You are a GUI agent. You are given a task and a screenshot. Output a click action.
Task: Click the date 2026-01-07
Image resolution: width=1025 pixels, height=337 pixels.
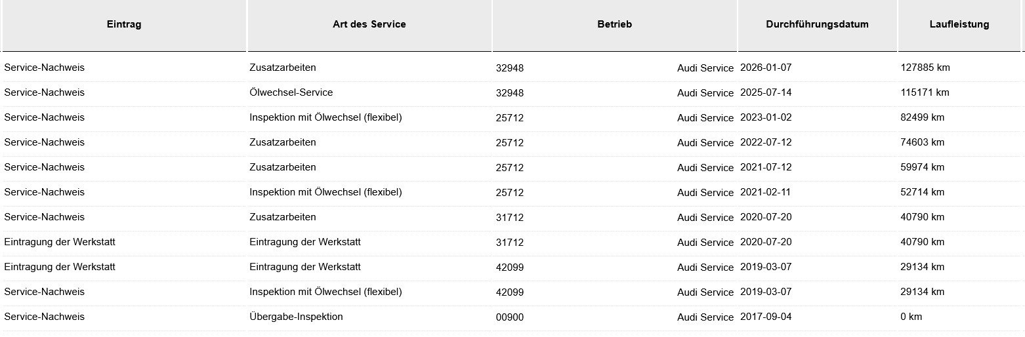(766, 68)
